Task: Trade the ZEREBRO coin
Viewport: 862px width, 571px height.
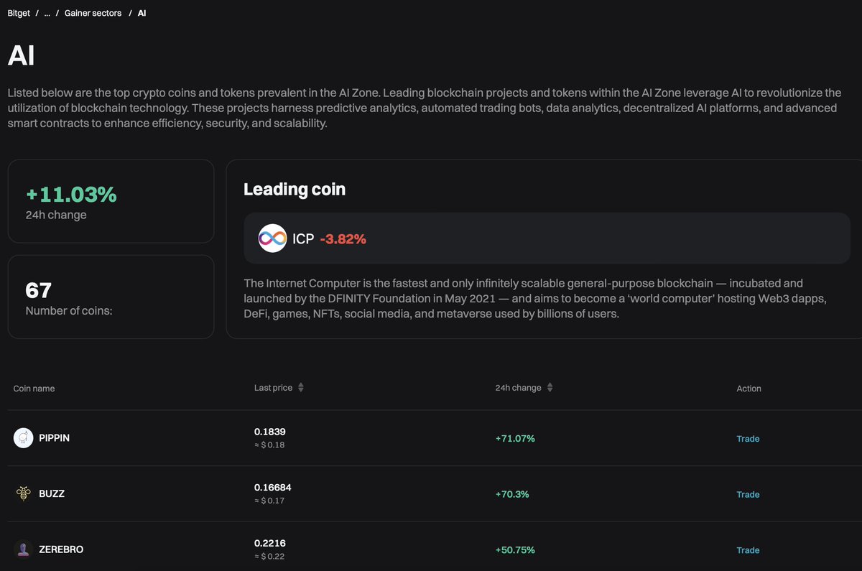Action: 748,550
